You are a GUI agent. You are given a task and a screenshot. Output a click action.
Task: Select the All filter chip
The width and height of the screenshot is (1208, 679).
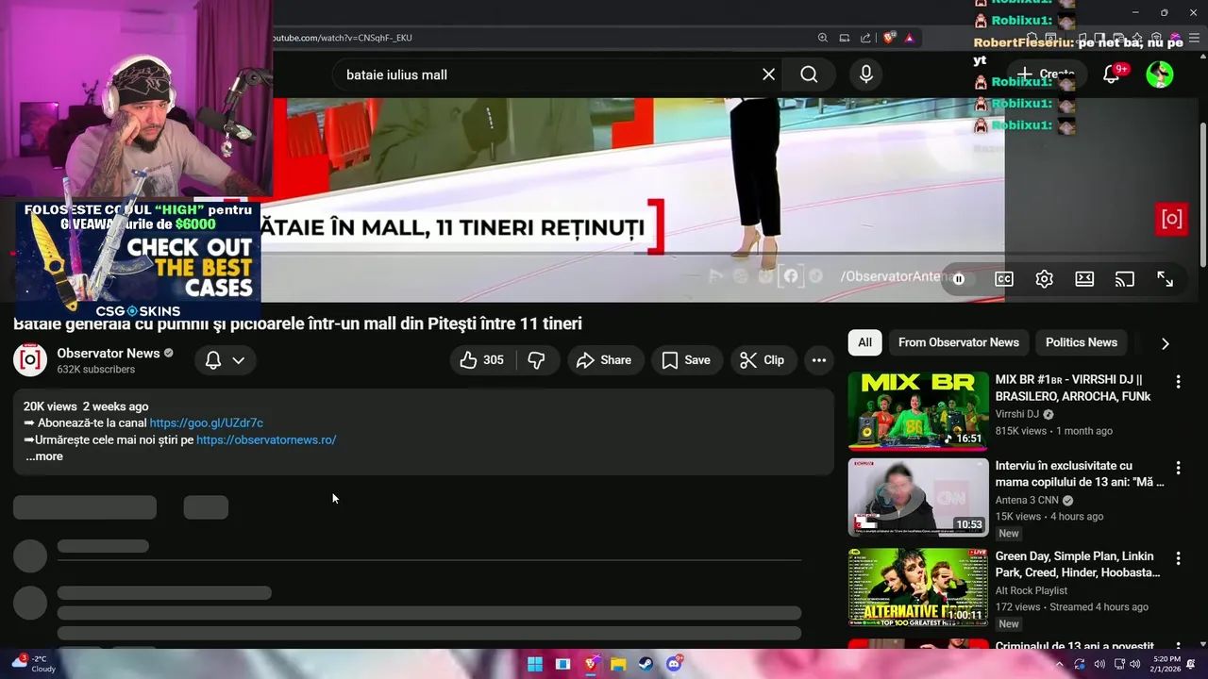point(864,342)
